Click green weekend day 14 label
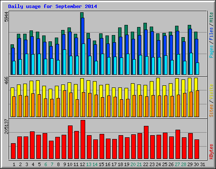 click(x=95, y=164)
